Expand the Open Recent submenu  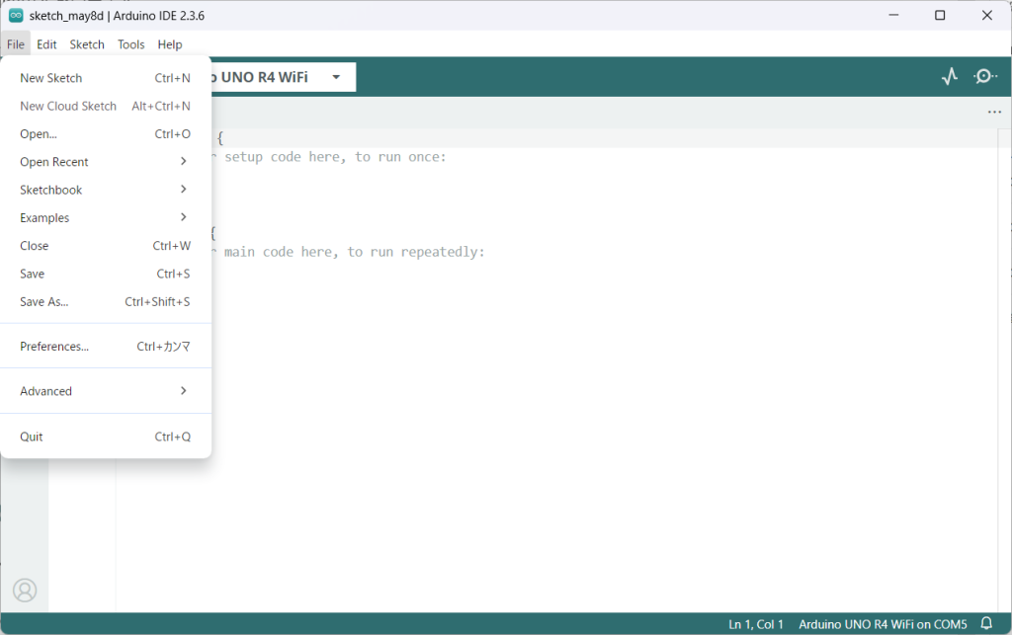click(105, 162)
